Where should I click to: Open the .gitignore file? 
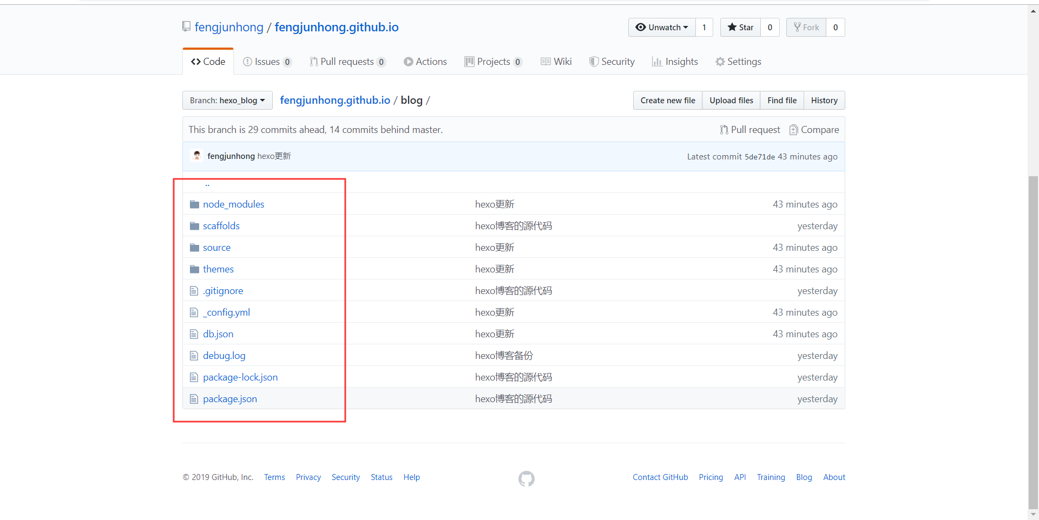click(x=223, y=291)
